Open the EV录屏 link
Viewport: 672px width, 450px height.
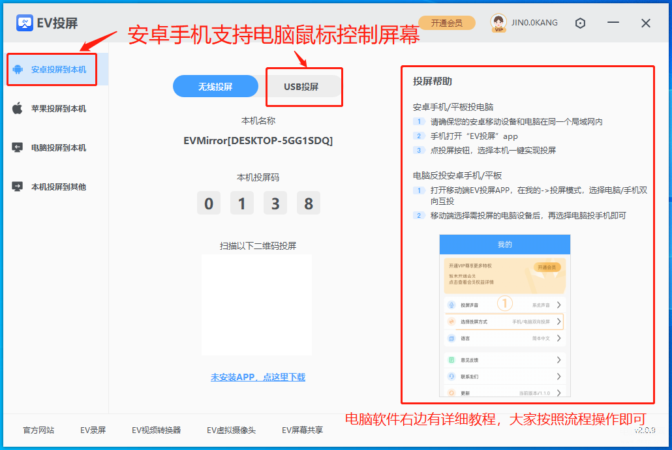[93, 430]
